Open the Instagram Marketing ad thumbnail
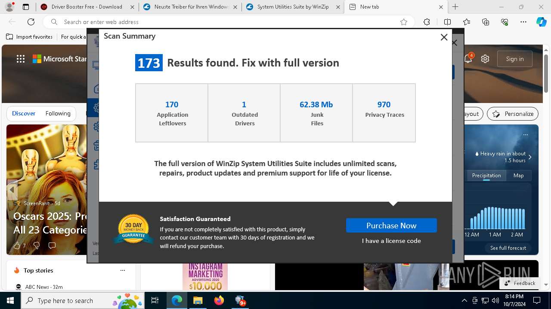This screenshot has height=309, width=551. click(205, 277)
